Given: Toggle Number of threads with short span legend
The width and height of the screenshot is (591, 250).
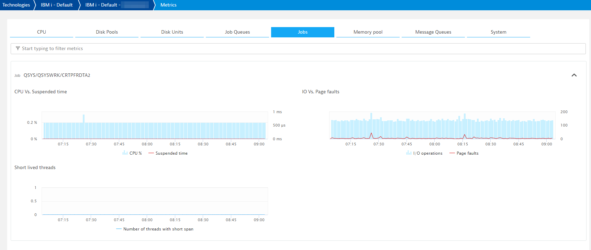Looking at the screenshot, I should pyautogui.click(x=155, y=229).
